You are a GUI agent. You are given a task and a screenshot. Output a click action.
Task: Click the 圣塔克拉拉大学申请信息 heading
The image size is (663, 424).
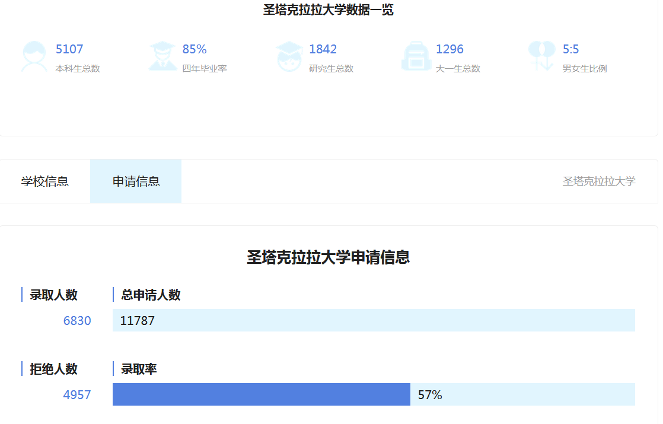329,257
